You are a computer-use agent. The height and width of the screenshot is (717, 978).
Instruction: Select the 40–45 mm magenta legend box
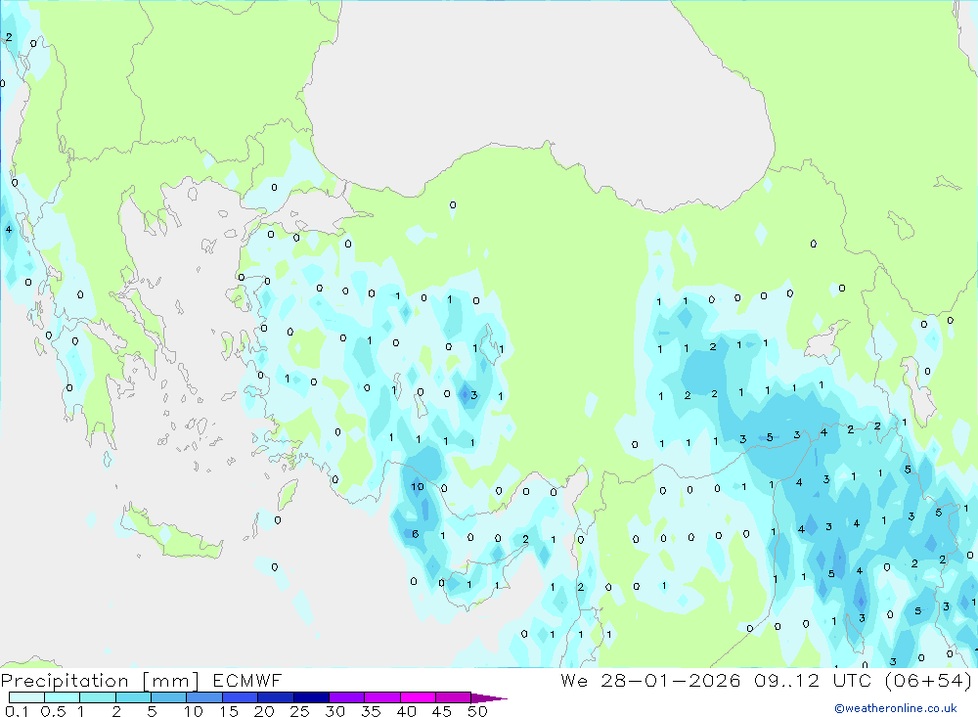click(x=418, y=697)
